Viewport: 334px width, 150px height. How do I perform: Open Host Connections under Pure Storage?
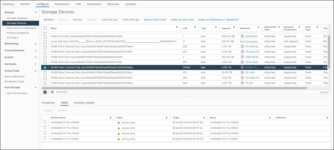[x=17, y=93]
